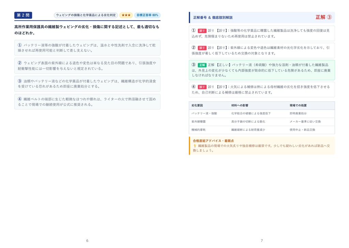This screenshot has width=349, height=248.
Task: Click the ウェビングの損傷と化学薬品による劣化判定 topic tag
Action: tap(86, 15)
